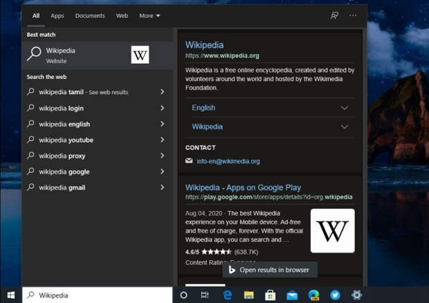Screen dimensions: 429x303
Task: Click Open results in browser button
Action: pos(271,270)
